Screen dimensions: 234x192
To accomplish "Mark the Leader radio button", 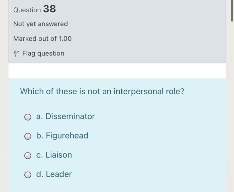I will (28, 175).
